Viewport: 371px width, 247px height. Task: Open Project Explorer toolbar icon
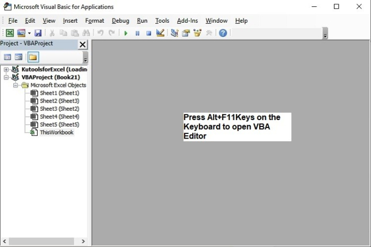pyautogui.click(x=174, y=33)
